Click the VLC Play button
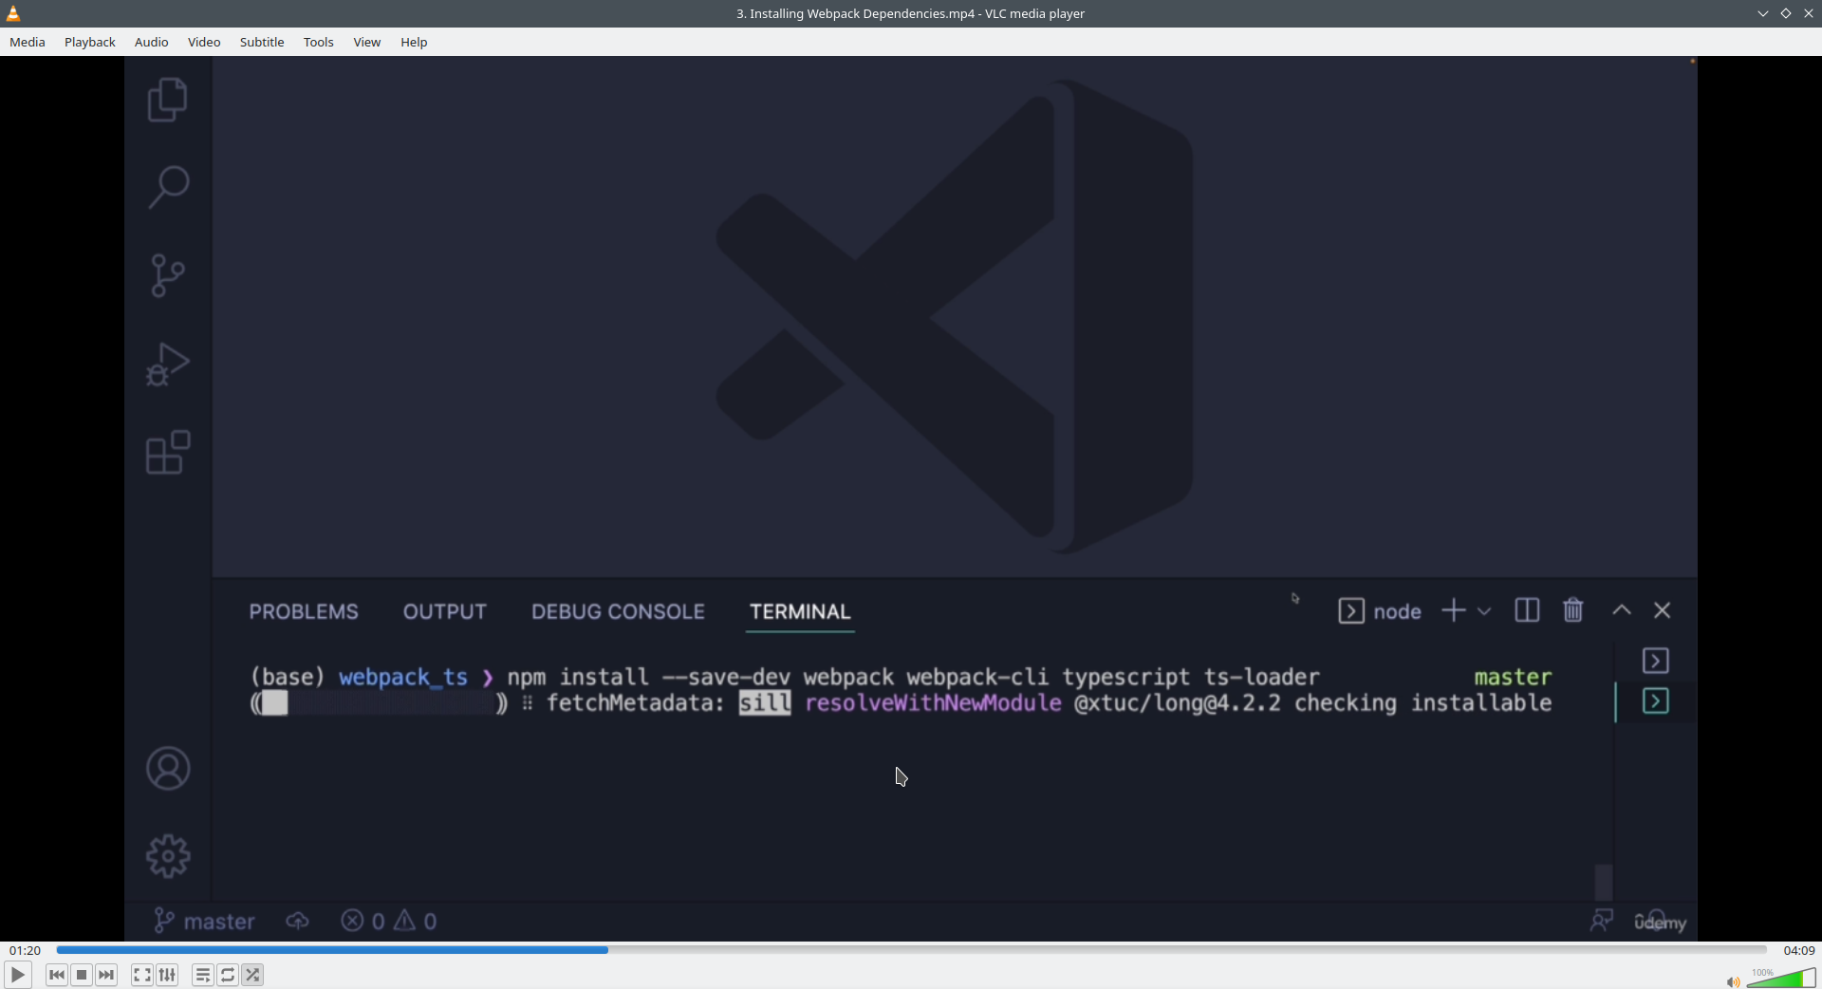The height and width of the screenshot is (989, 1822). [17, 975]
